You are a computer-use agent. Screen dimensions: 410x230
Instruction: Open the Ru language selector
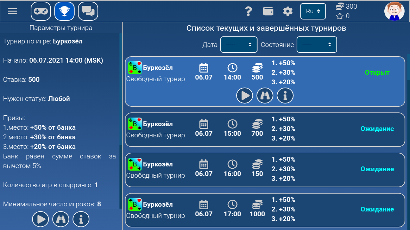point(313,11)
